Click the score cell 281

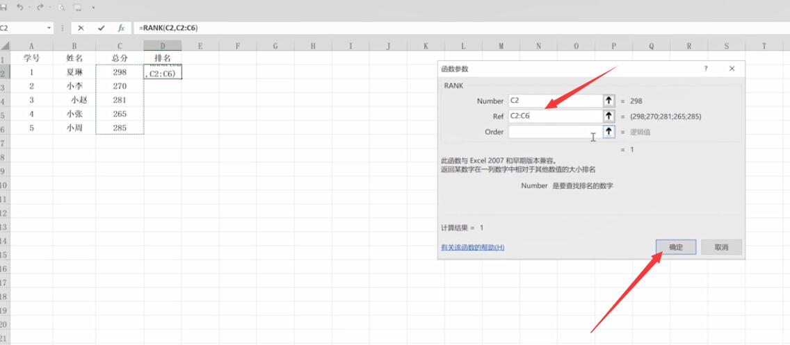click(120, 100)
